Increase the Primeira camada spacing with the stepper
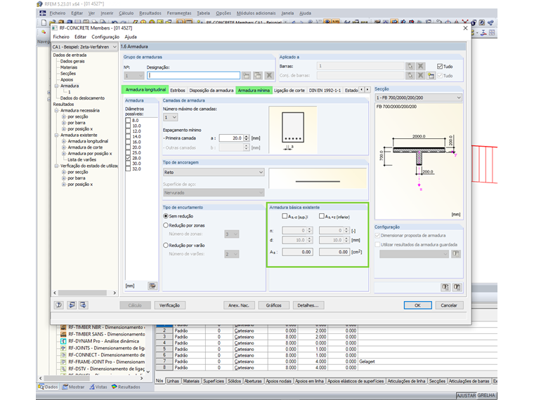 click(x=246, y=136)
